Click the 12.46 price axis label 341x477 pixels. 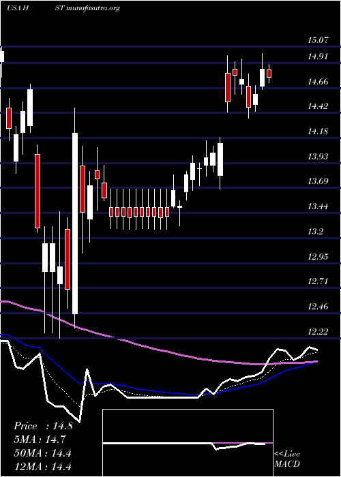pyautogui.click(x=318, y=307)
